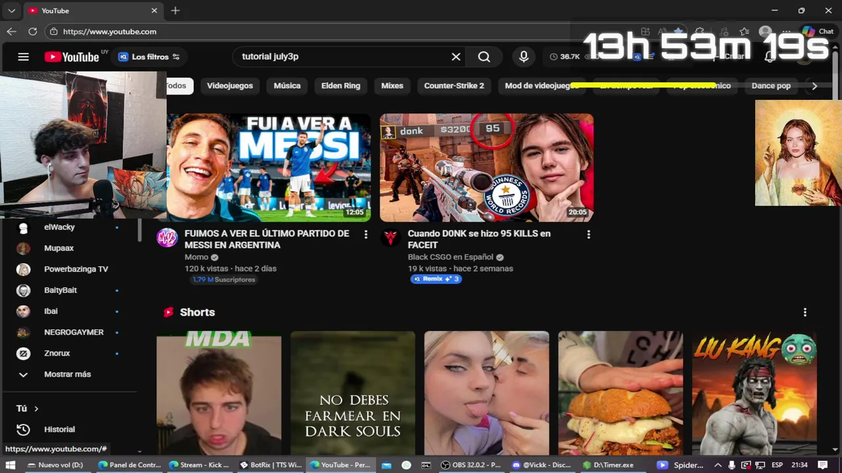Reload the page with the refresh icon
This screenshot has height=473, width=842.
tap(32, 31)
